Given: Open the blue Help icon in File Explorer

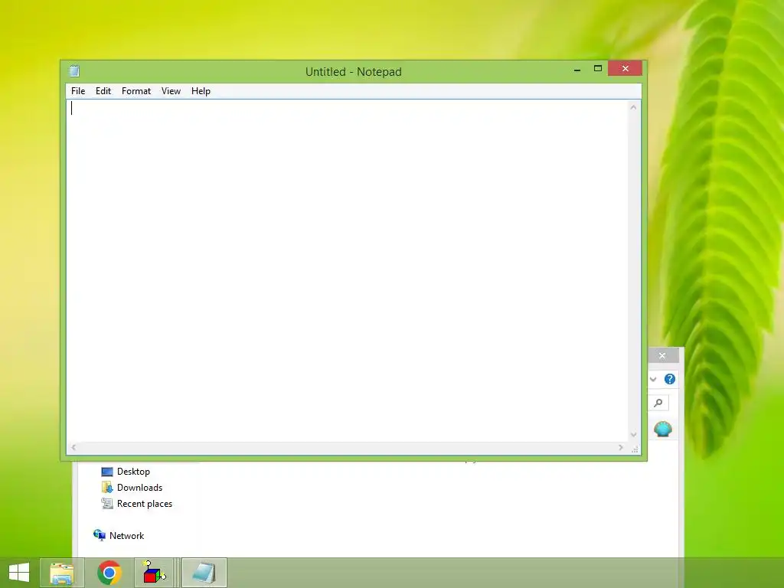Looking at the screenshot, I should pyautogui.click(x=670, y=379).
